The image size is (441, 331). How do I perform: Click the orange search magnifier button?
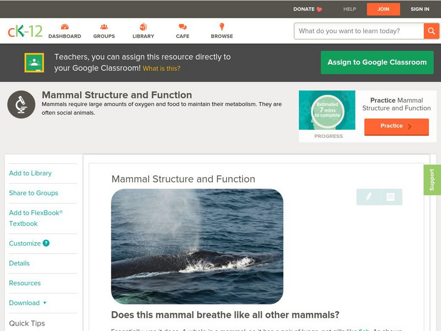[x=431, y=31]
